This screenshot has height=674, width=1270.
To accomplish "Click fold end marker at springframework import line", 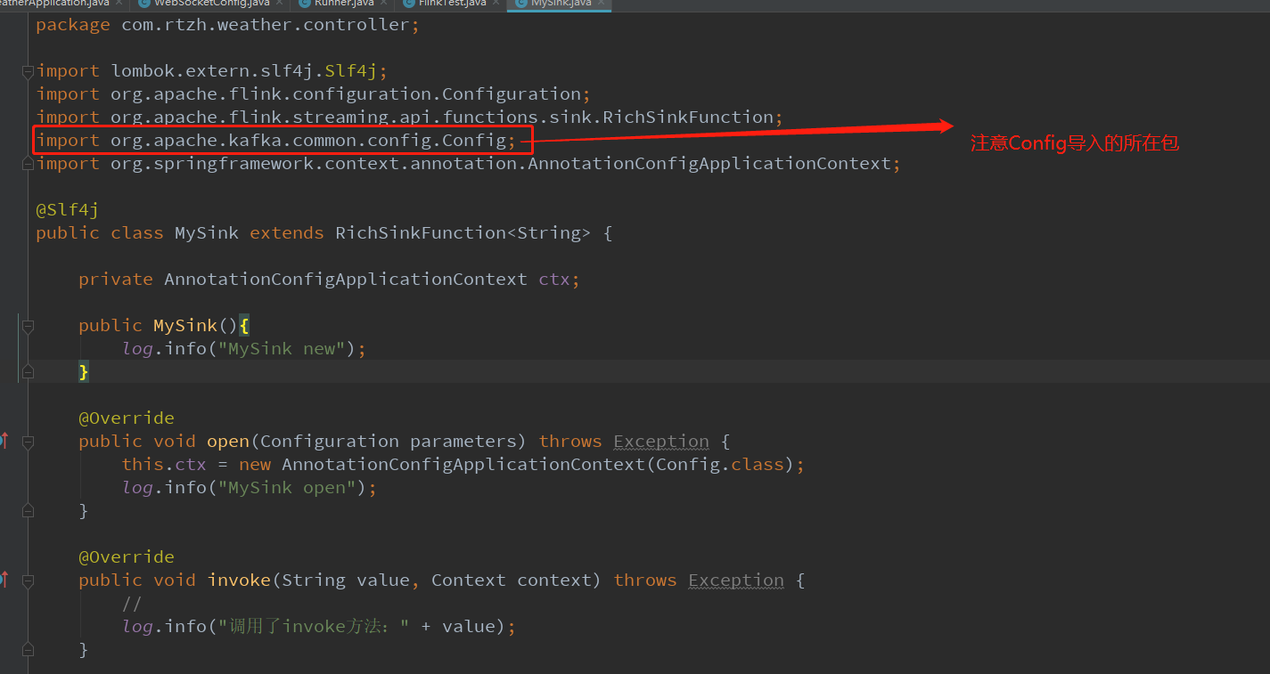I will pos(29,164).
